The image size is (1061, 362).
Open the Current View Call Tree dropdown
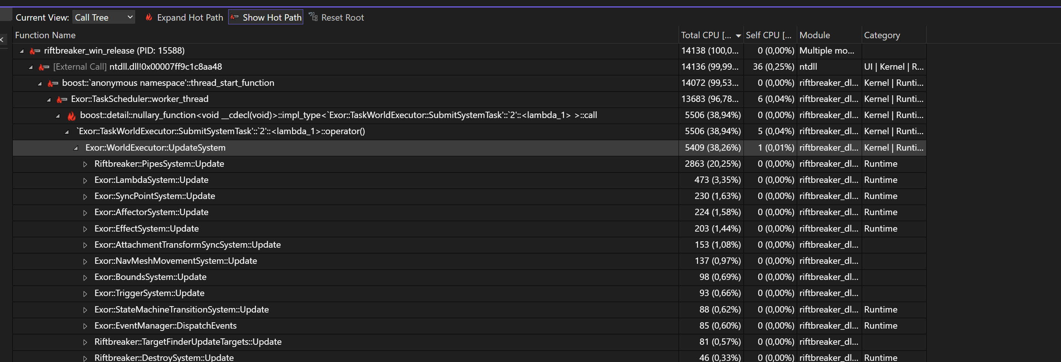tap(104, 17)
